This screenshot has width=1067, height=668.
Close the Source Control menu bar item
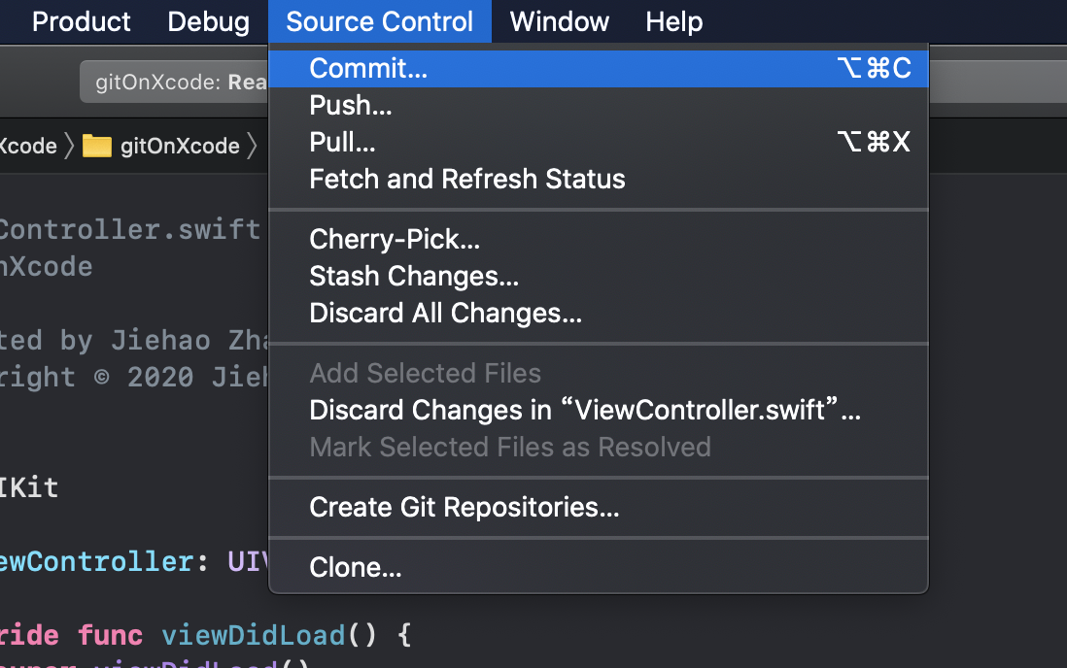click(x=379, y=21)
